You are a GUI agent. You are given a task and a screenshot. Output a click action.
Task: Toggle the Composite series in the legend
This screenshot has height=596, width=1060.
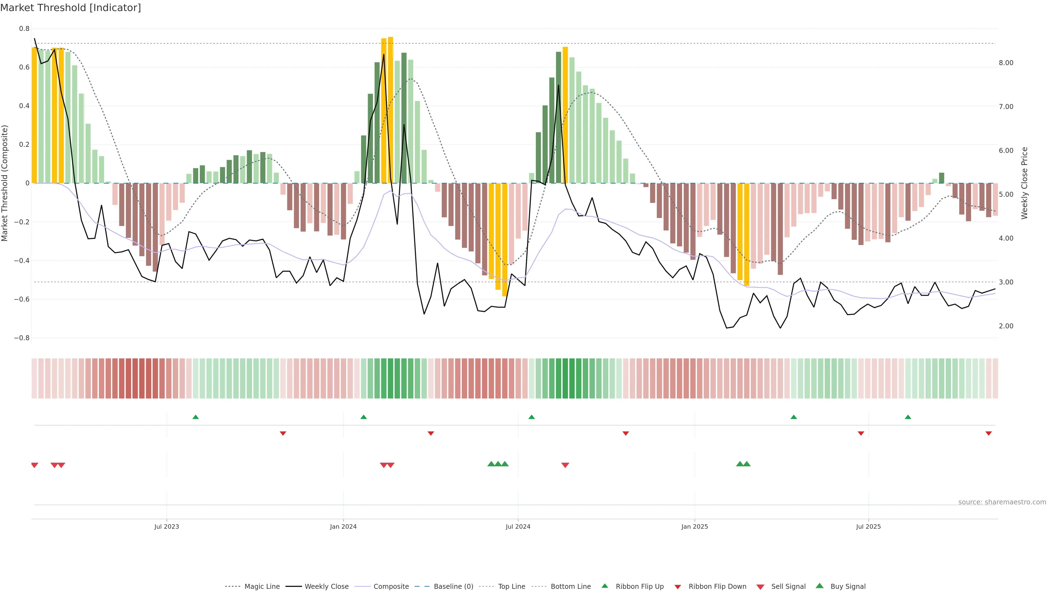pyautogui.click(x=391, y=587)
